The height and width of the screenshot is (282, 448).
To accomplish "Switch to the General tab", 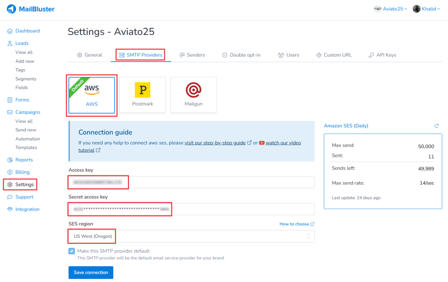I will [x=89, y=55].
